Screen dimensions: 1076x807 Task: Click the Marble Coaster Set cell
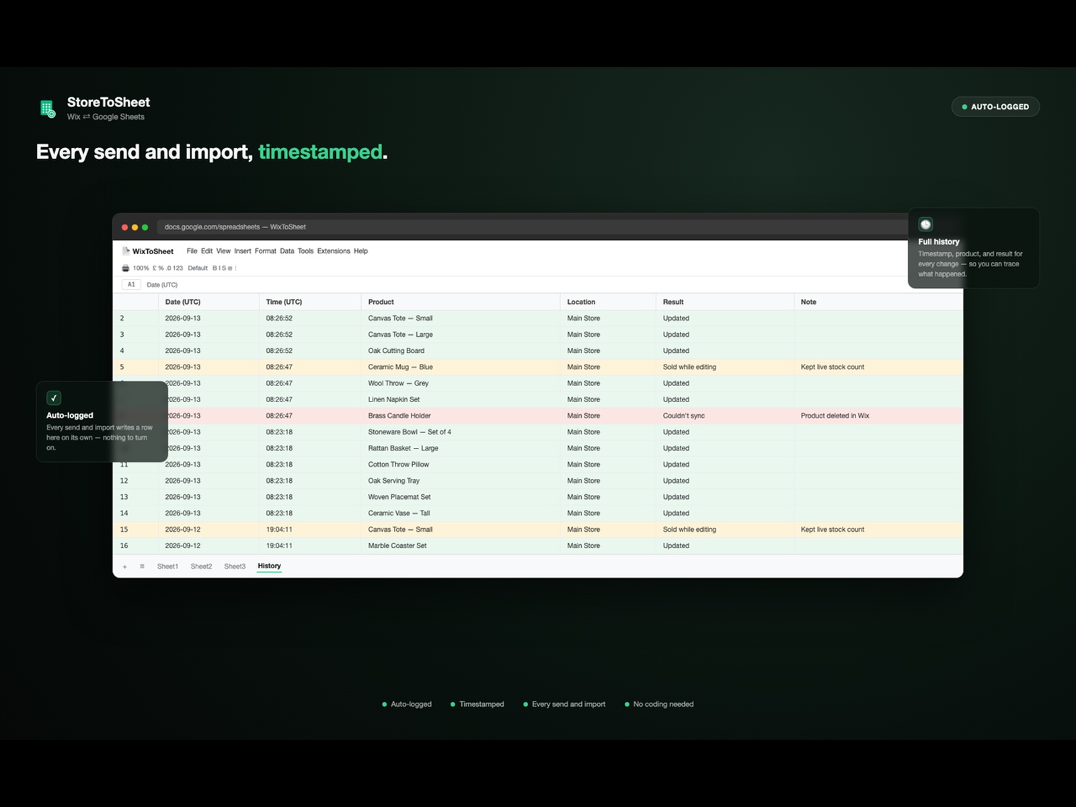pyautogui.click(x=461, y=545)
